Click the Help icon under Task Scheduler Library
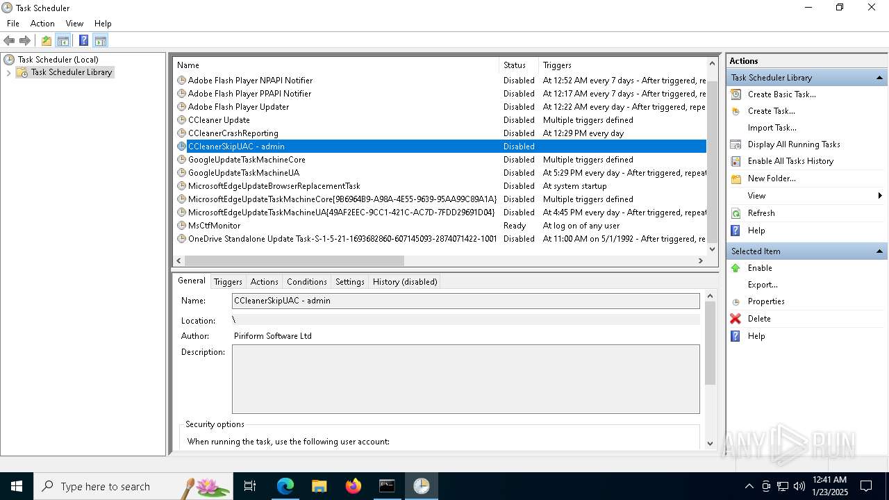889x500 pixels. point(736,231)
